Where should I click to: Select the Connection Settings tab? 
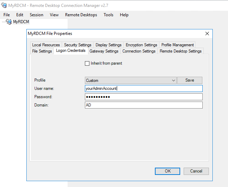pos(139,51)
